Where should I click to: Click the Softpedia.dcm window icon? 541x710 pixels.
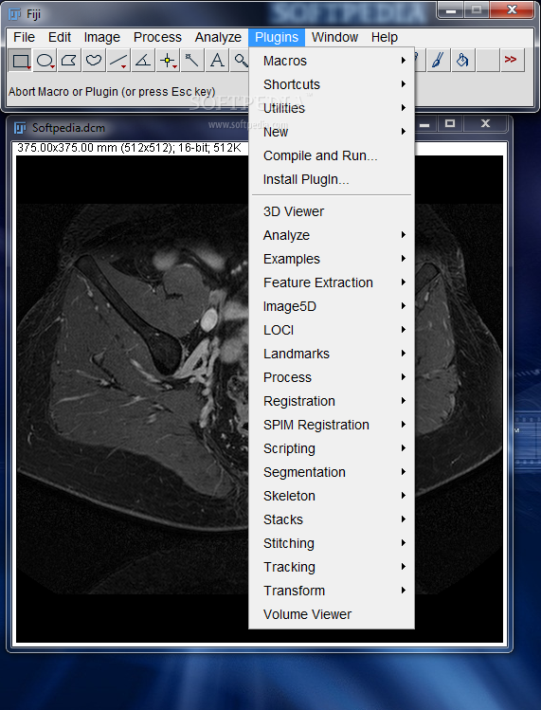pos(20,128)
